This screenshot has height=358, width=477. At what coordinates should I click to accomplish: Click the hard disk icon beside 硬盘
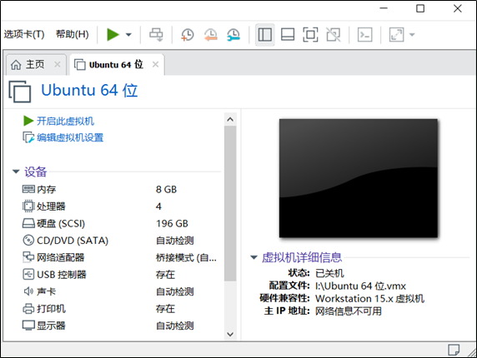28,223
